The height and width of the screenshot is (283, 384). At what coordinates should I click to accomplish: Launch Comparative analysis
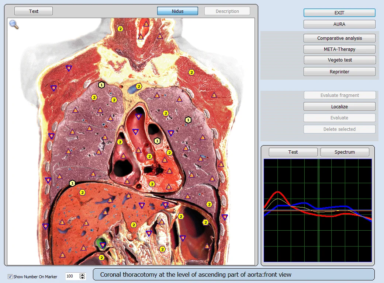click(339, 38)
